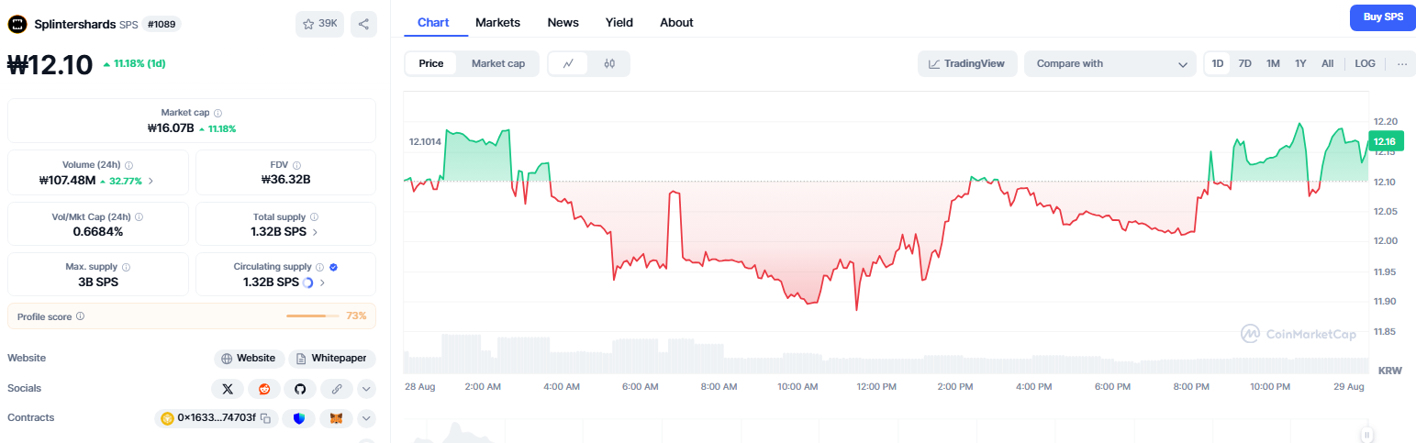Image resolution: width=1416 pixels, height=443 pixels.
Task: Expand Circulating supply details chevron
Action: [x=322, y=282]
